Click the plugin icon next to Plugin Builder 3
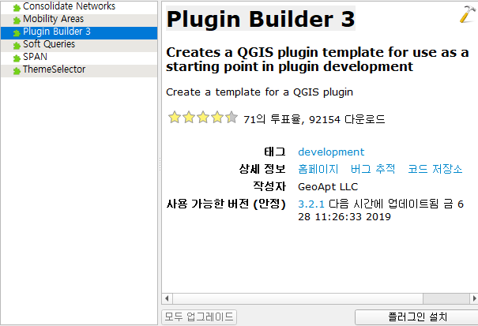 tap(17, 33)
